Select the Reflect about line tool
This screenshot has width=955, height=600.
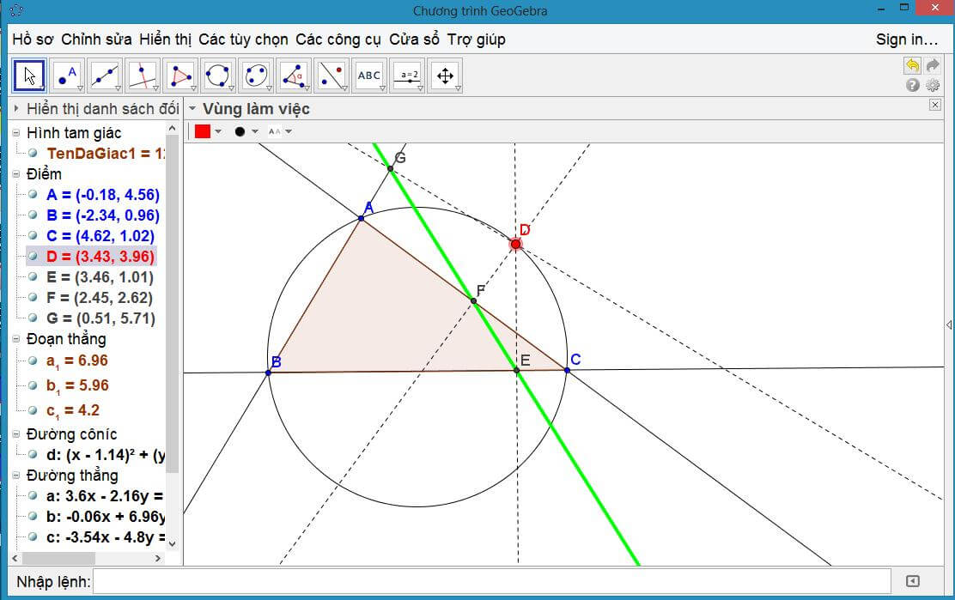click(x=332, y=76)
